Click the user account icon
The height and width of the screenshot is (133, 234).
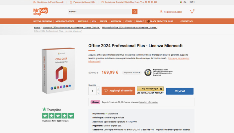pos(161,12)
